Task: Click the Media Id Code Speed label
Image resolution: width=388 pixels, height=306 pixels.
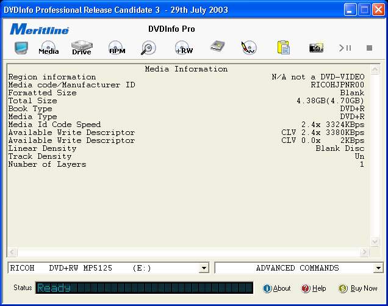Action: [54, 125]
